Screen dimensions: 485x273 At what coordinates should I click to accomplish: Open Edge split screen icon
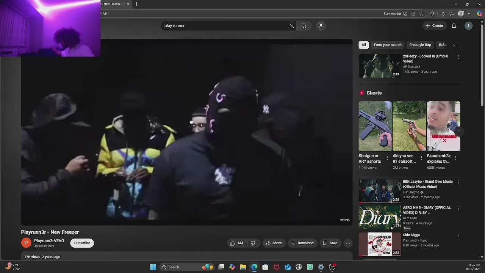click(x=413, y=14)
